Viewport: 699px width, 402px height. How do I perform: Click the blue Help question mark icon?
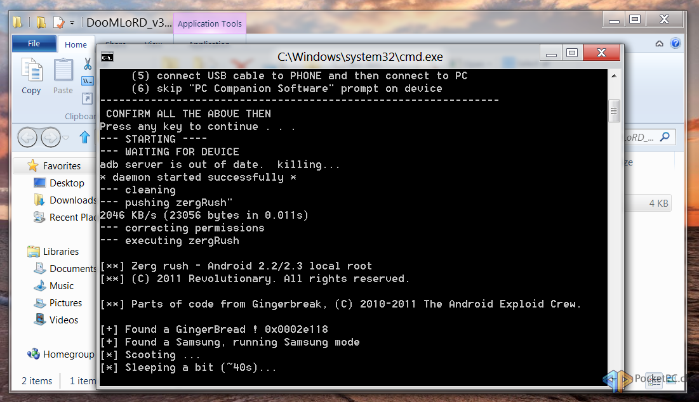676,44
